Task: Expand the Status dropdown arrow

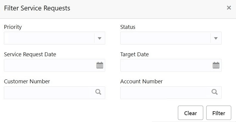Action: point(216,38)
